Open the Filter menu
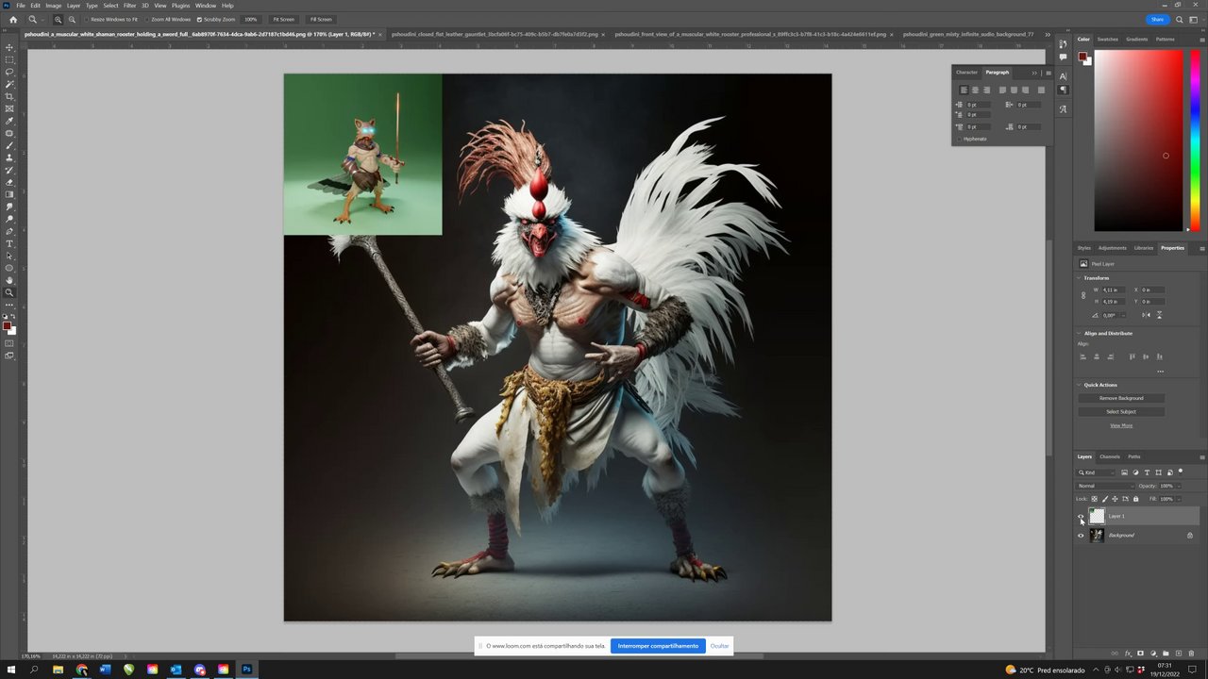 click(x=129, y=6)
